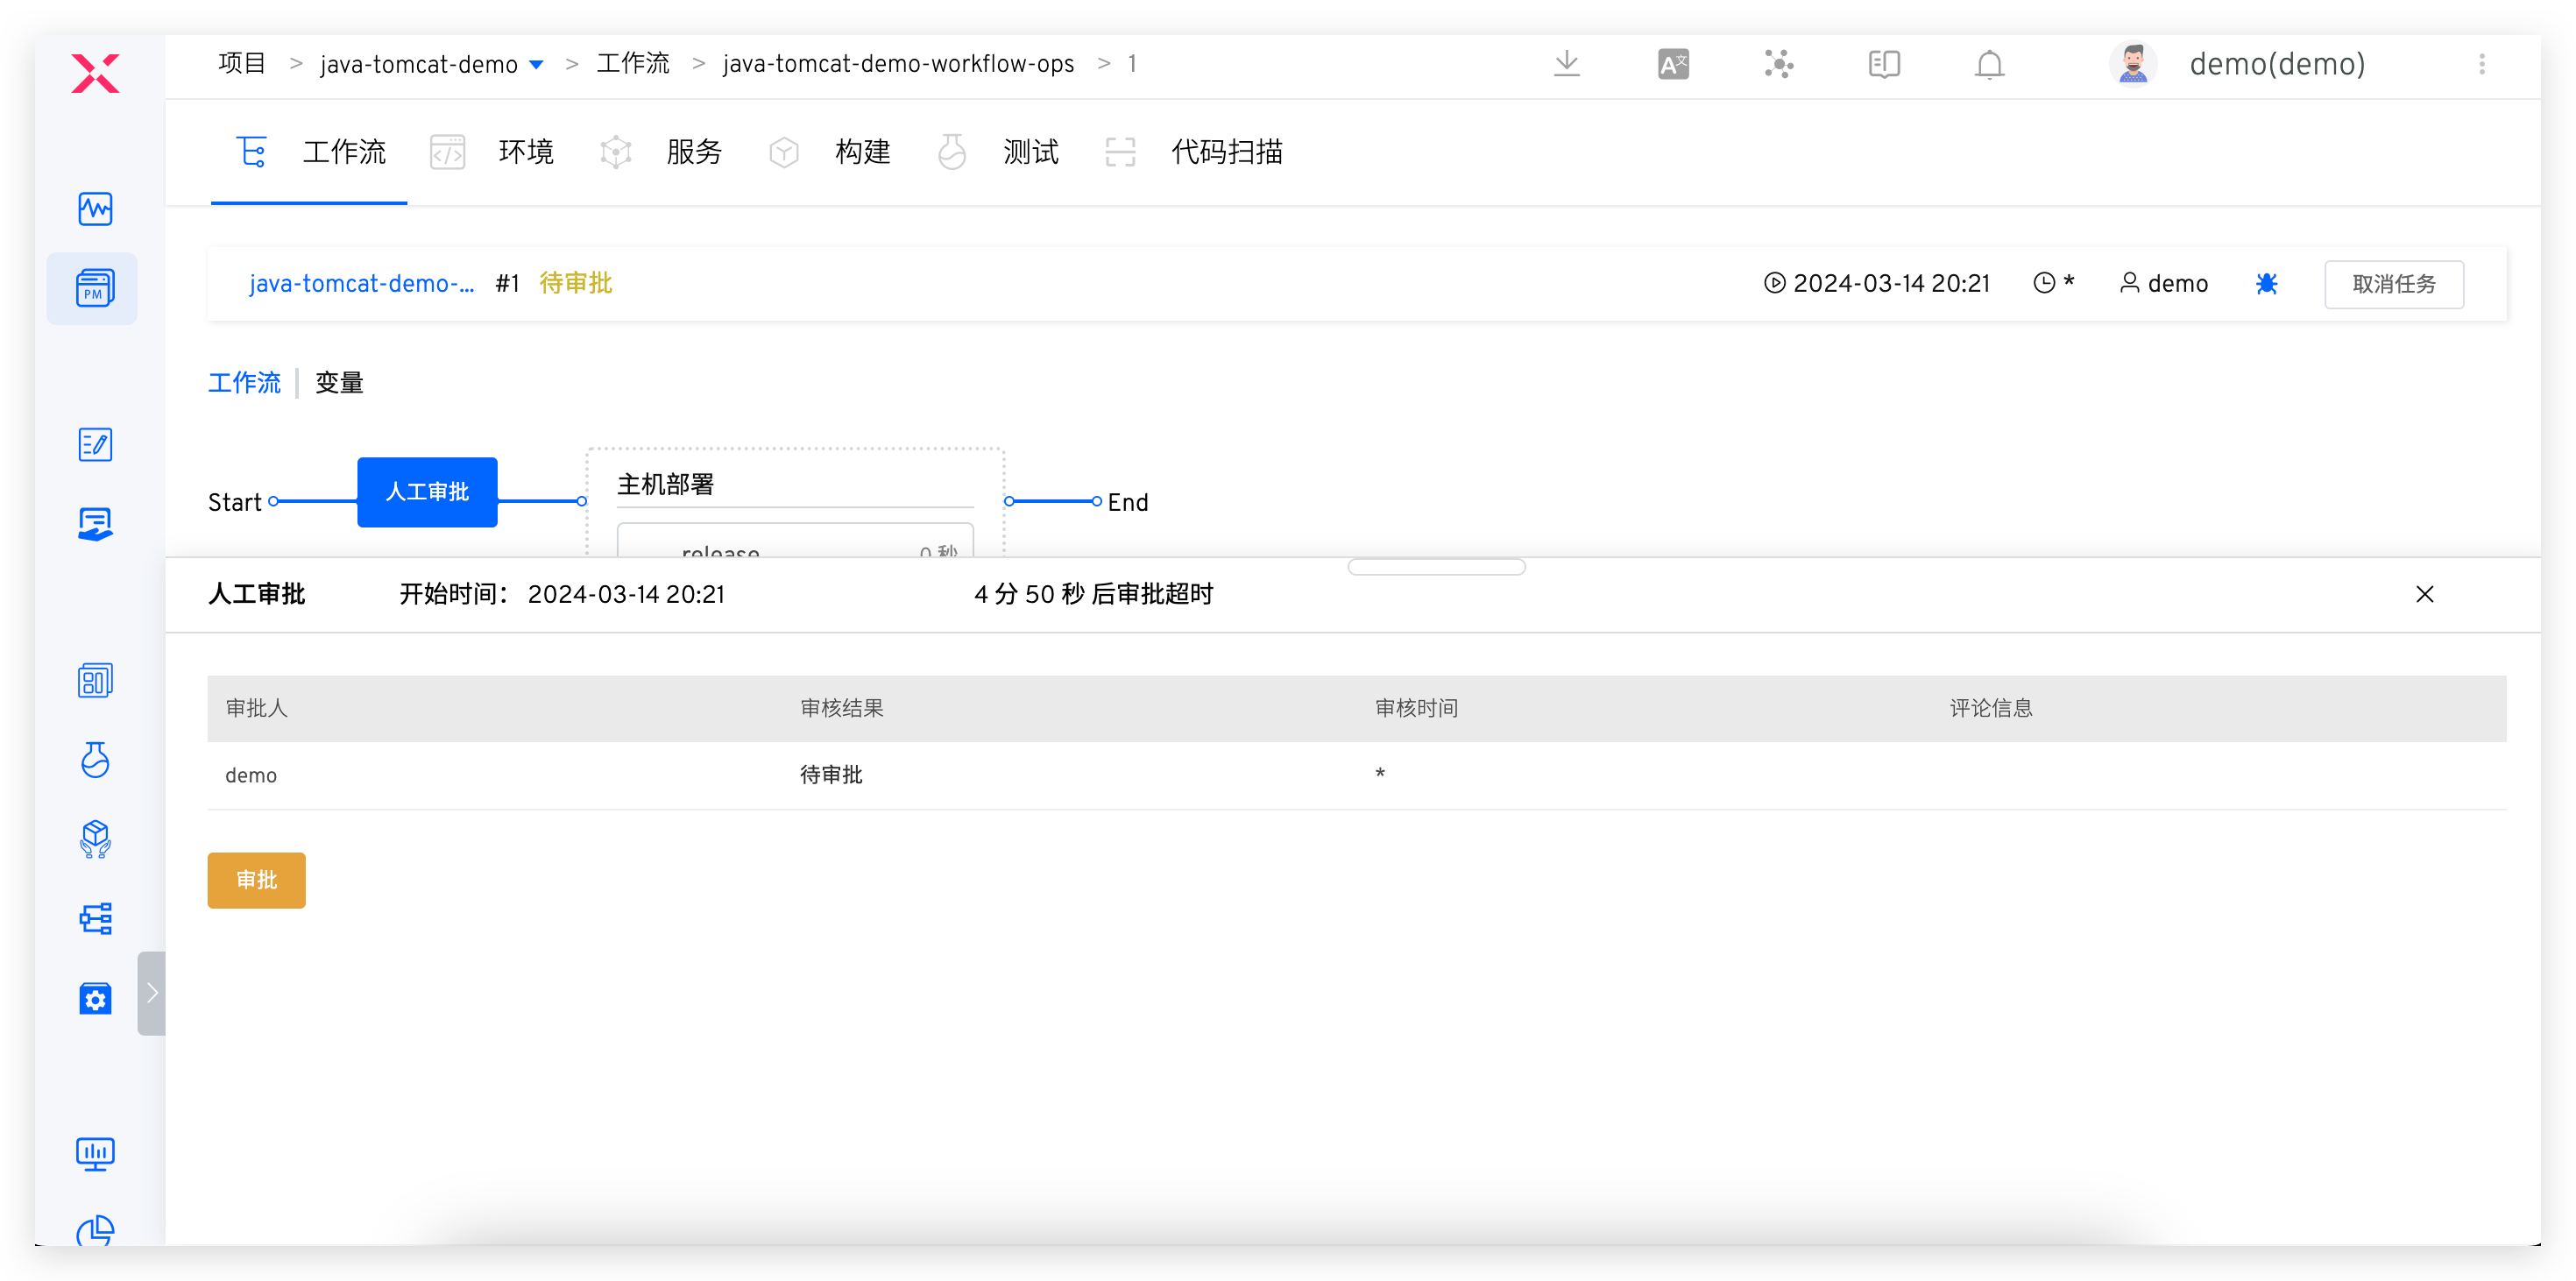The image size is (2576, 1281).
Task: Click the demo user avatar
Action: click(x=2133, y=64)
